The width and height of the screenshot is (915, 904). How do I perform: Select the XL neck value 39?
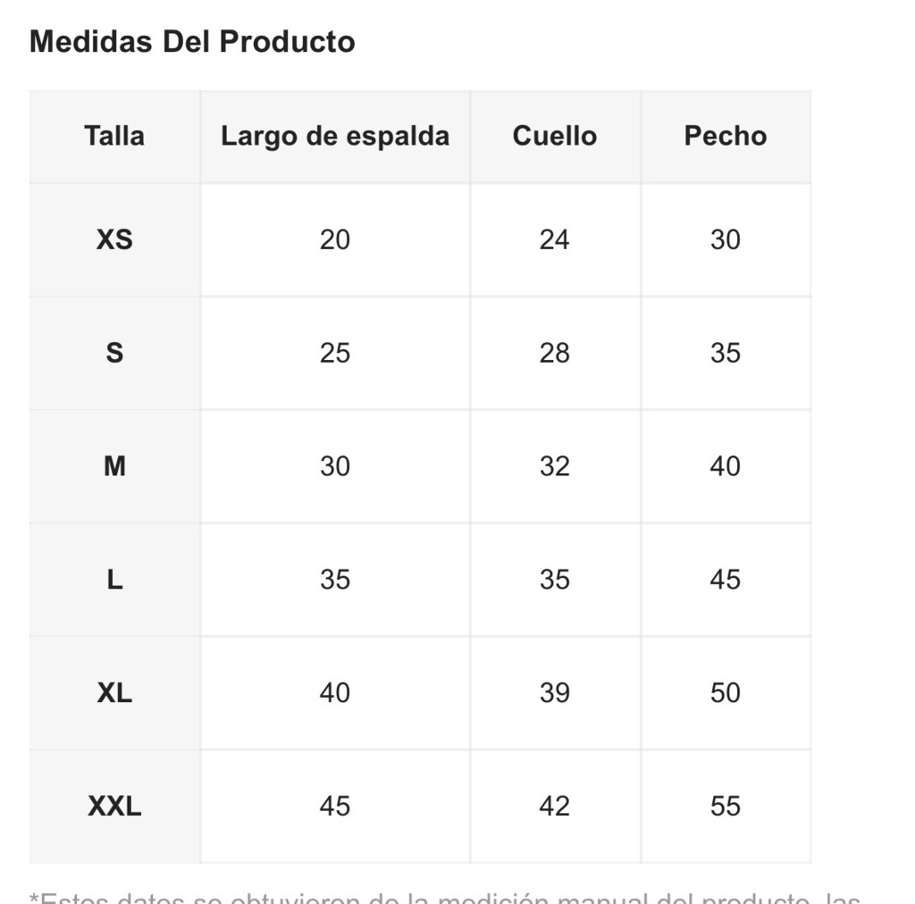point(554,693)
